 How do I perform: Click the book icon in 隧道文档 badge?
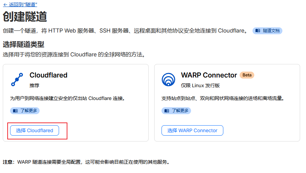[x=258, y=30]
